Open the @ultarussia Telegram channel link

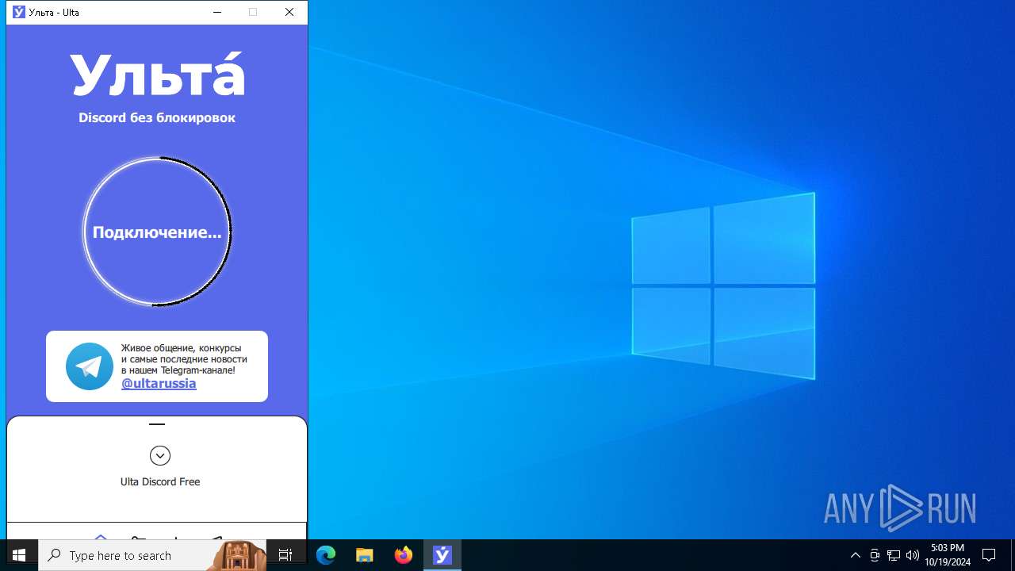[159, 383]
